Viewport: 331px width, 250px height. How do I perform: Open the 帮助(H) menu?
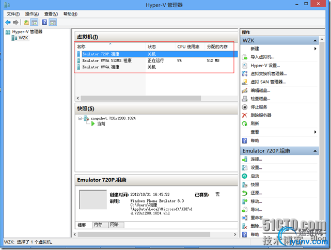click(70, 14)
